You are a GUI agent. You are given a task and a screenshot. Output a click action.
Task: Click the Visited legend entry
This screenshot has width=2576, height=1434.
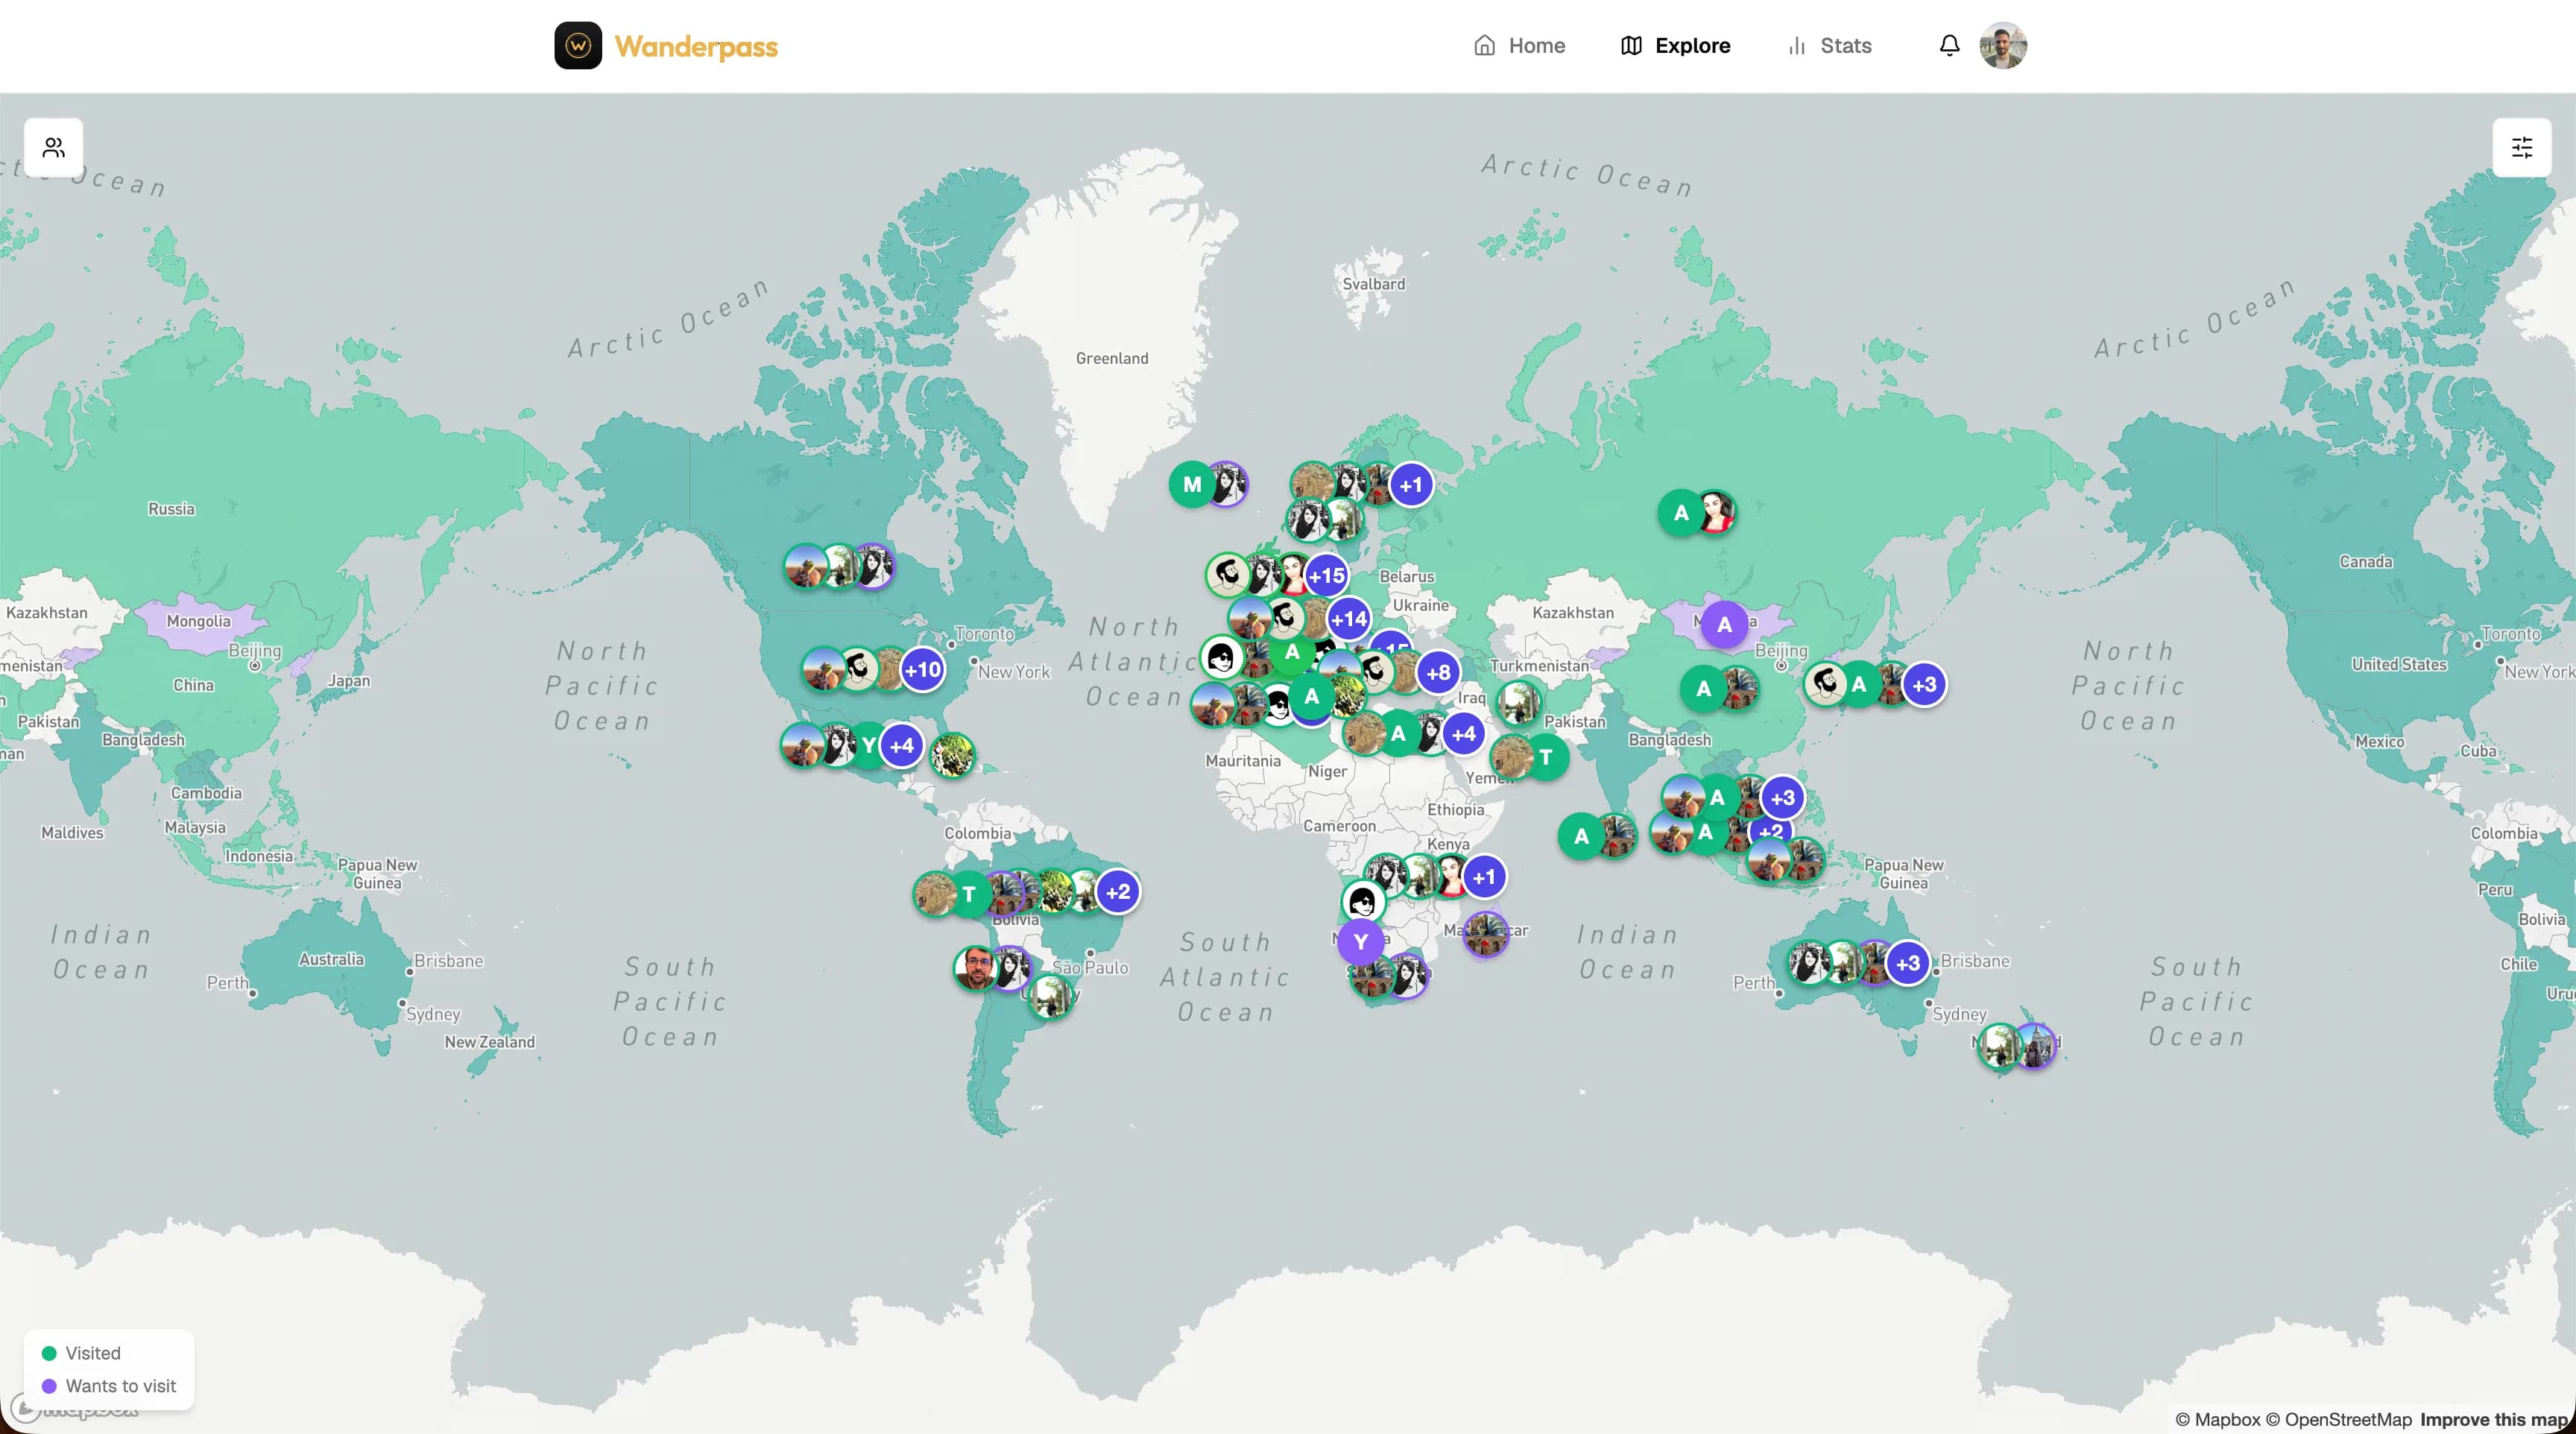(81, 1353)
